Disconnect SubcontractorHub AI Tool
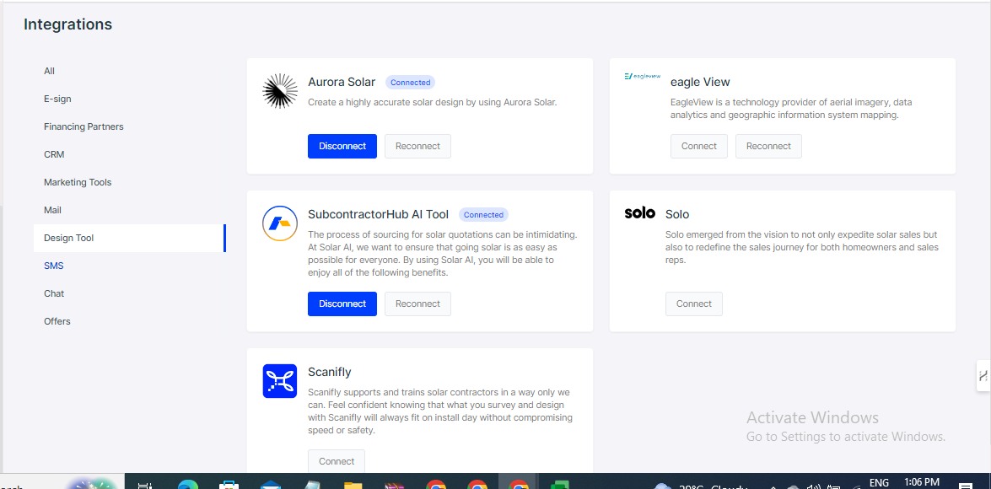The height and width of the screenshot is (489, 991). pyautogui.click(x=342, y=304)
